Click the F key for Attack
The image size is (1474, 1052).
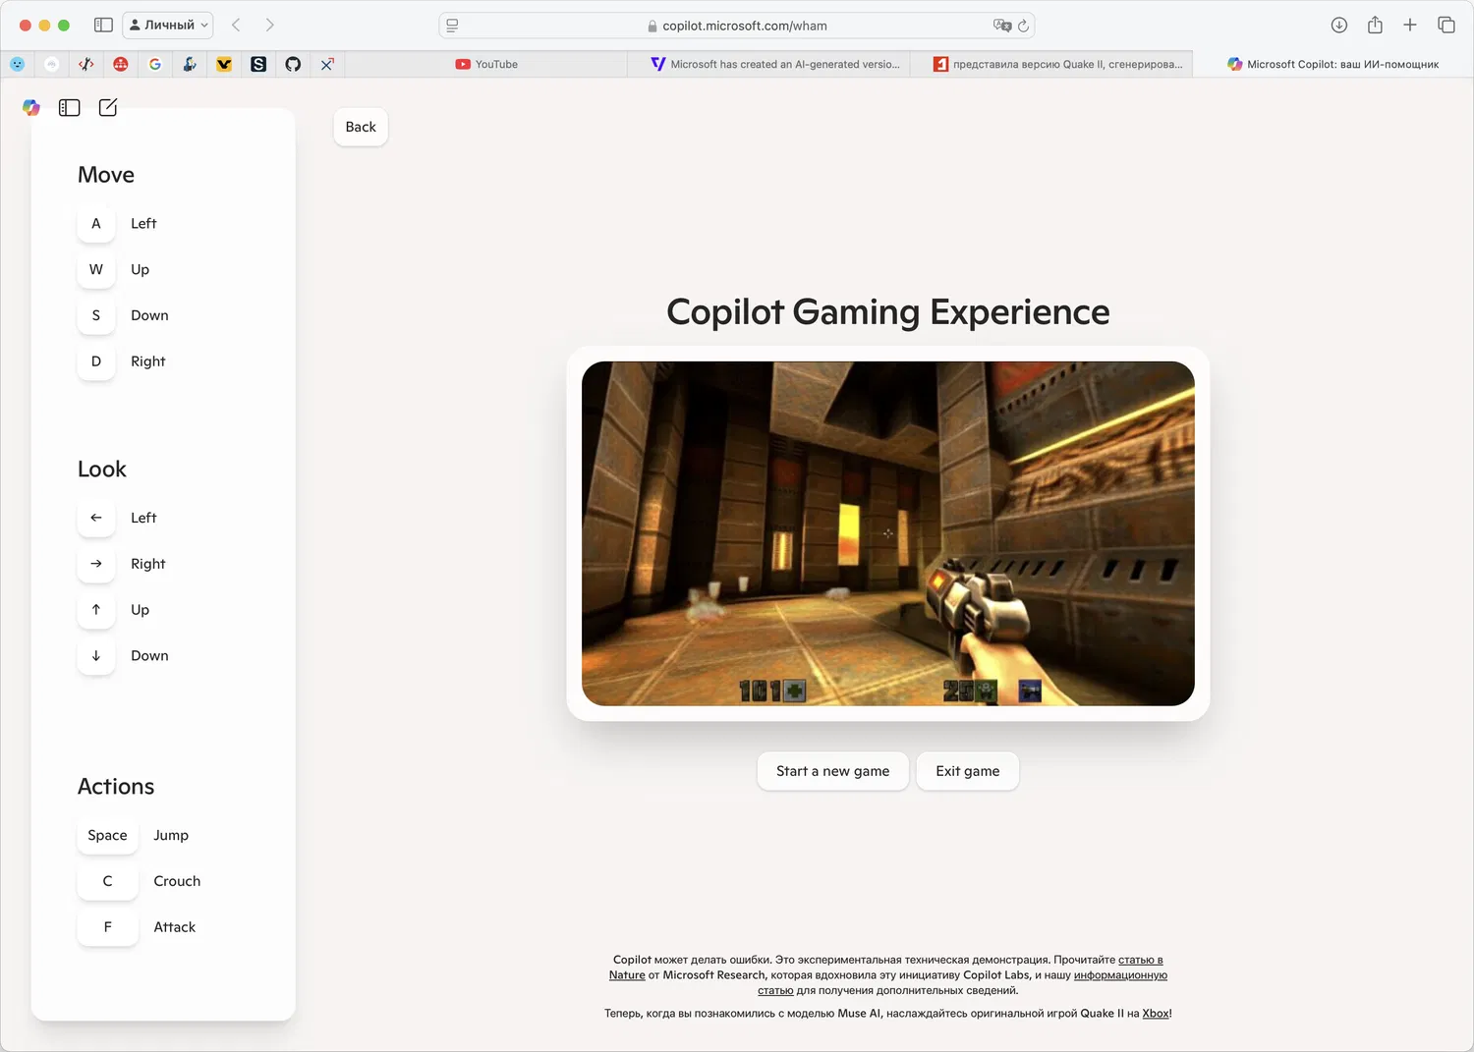coord(107,927)
